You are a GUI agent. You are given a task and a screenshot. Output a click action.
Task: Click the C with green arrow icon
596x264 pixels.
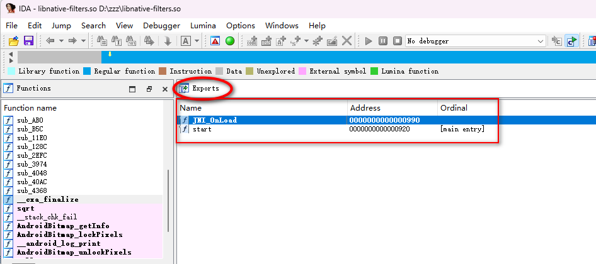tap(571, 41)
